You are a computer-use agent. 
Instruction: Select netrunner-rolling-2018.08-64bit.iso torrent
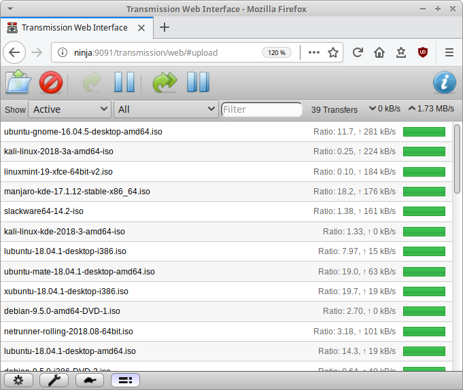point(226,332)
